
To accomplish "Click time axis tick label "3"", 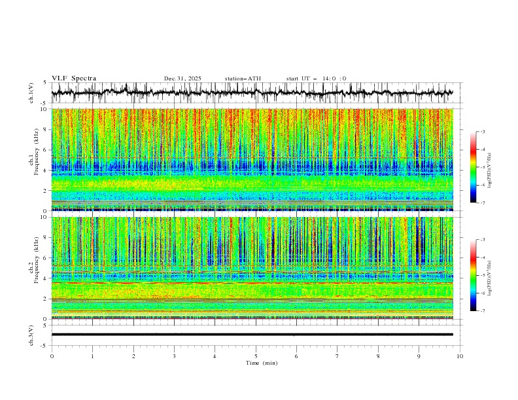I will point(174,356).
